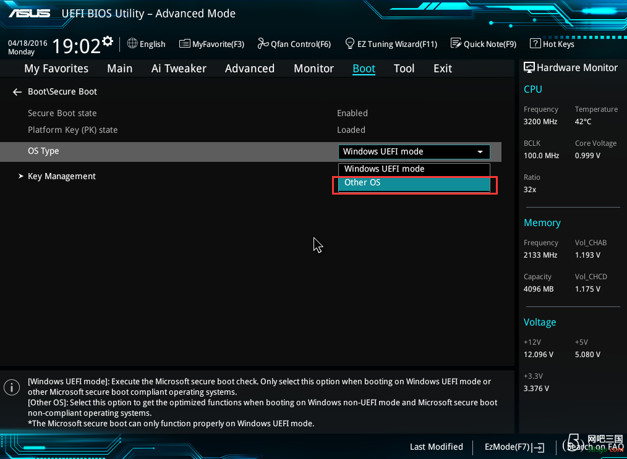The height and width of the screenshot is (459, 627).
Task: Click the 42°C temperature value
Action: (x=583, y=122)
